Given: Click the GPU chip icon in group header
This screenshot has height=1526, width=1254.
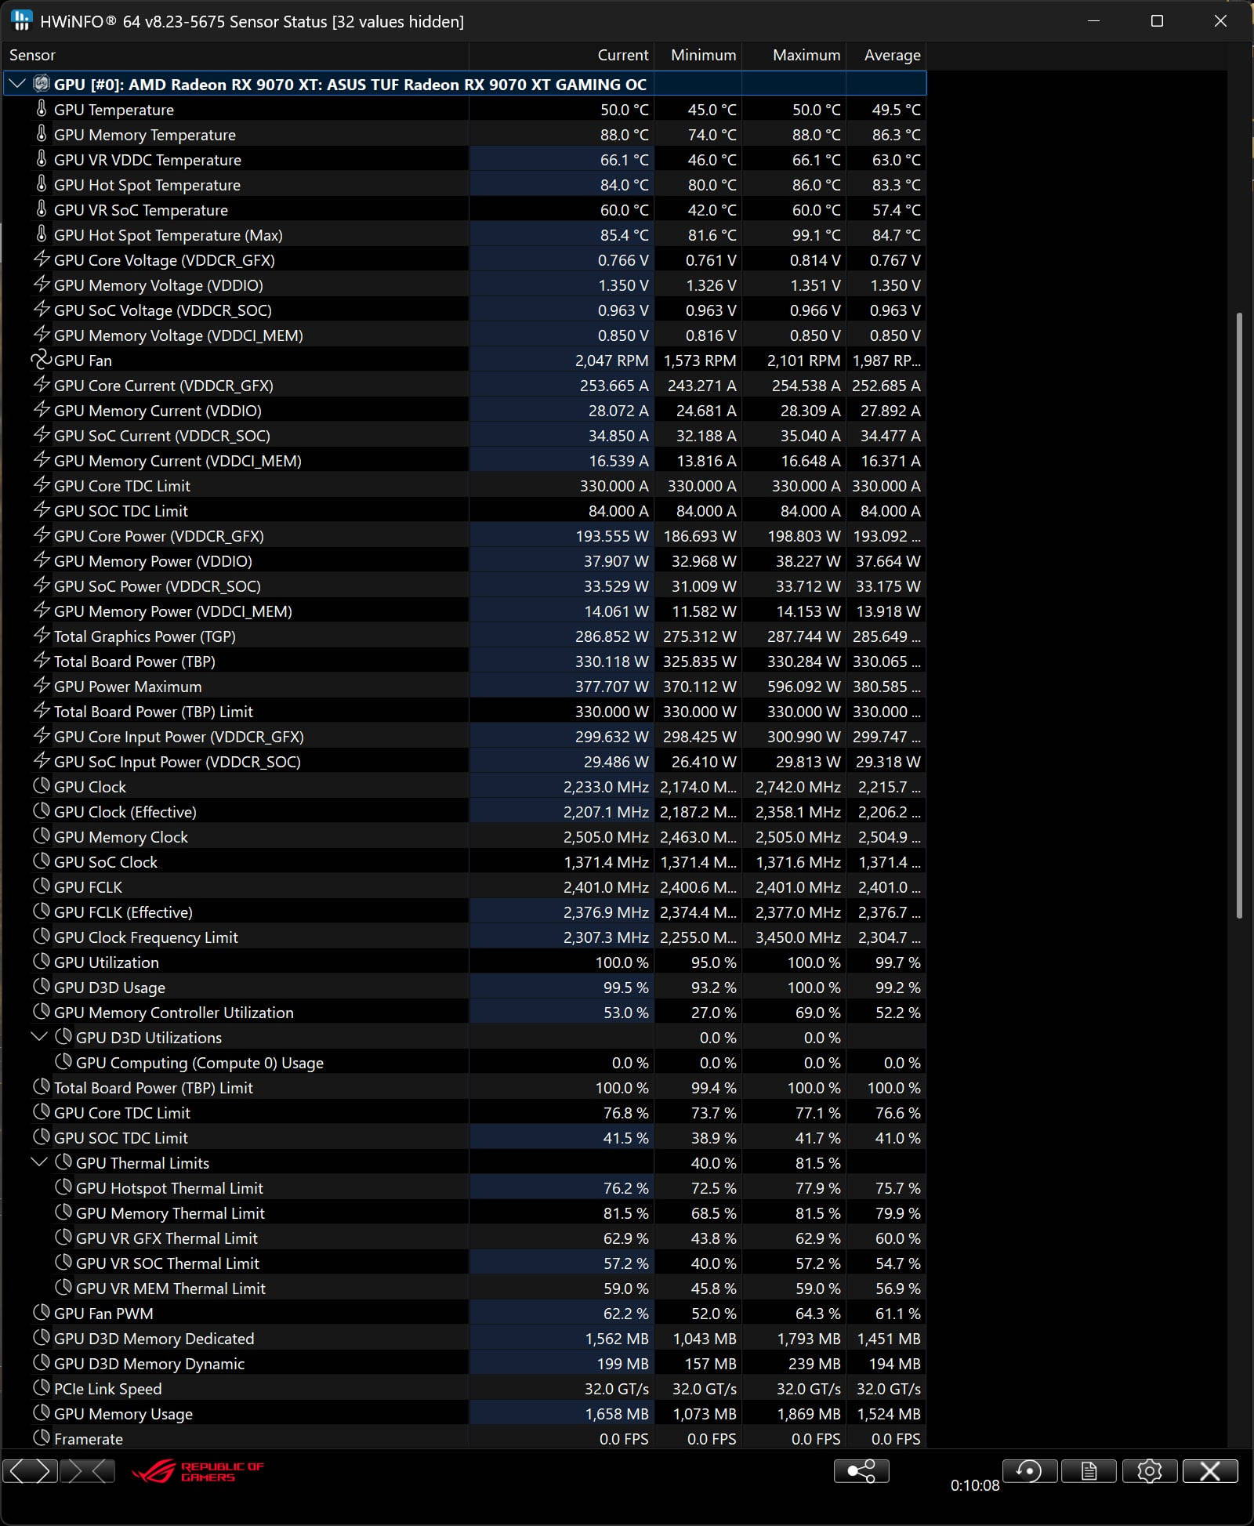Looking at the screenshot, I should pos(42,84).
